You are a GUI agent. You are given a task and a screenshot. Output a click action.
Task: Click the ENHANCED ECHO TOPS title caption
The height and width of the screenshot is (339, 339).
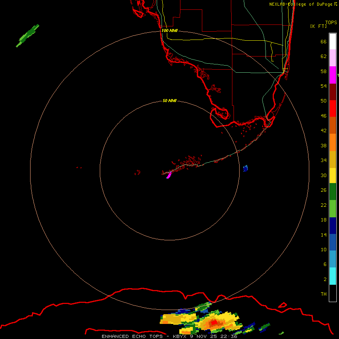(169, 336)
